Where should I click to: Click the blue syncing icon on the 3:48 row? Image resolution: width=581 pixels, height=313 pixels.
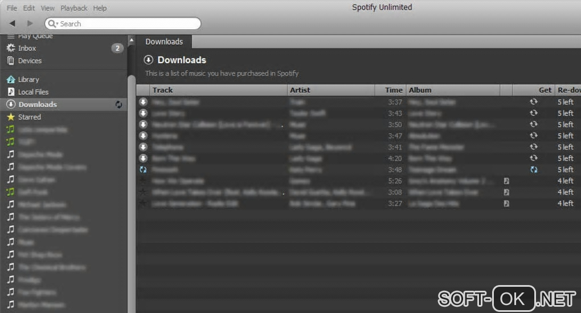click(143, 169)
